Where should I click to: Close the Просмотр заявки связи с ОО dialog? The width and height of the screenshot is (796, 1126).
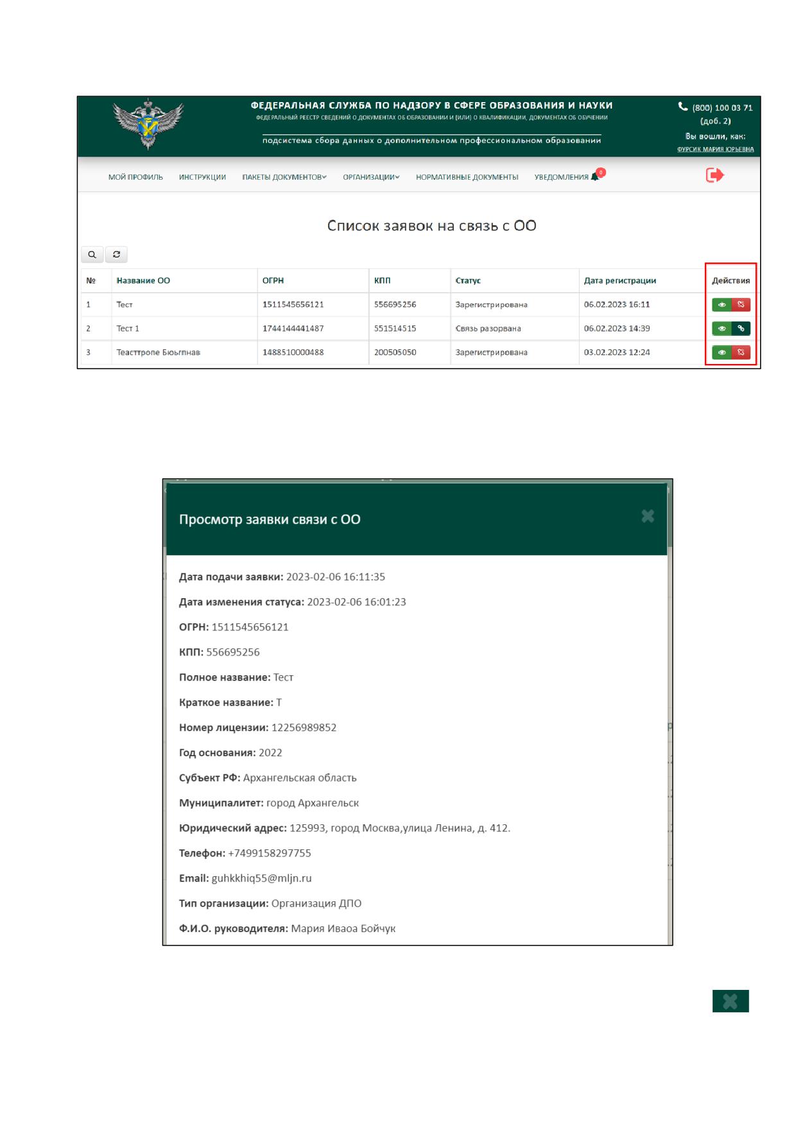(x=648, y=516)
